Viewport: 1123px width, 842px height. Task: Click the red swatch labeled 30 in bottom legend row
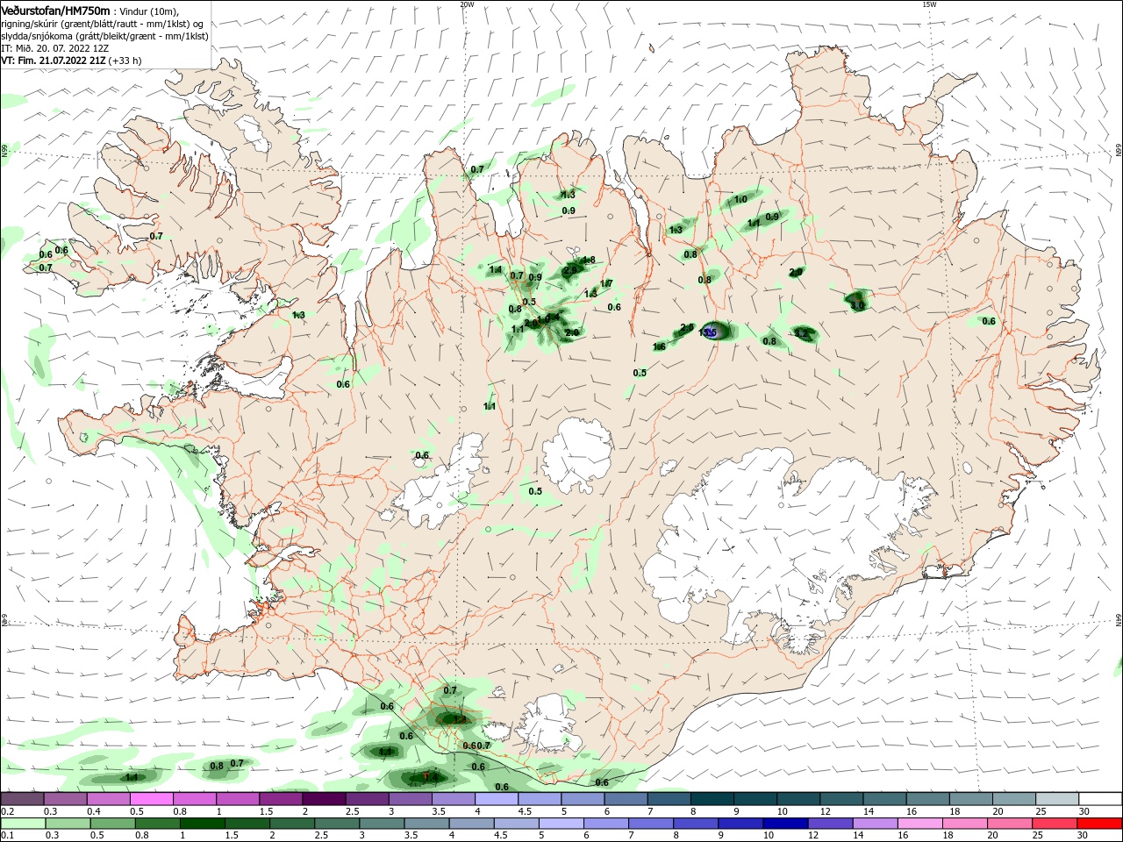(1099, 824)
